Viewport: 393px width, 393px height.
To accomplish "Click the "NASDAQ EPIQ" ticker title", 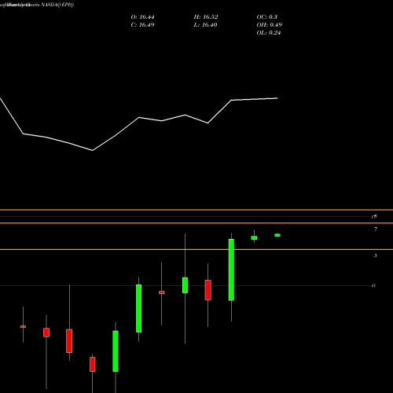I will [57, 5].
